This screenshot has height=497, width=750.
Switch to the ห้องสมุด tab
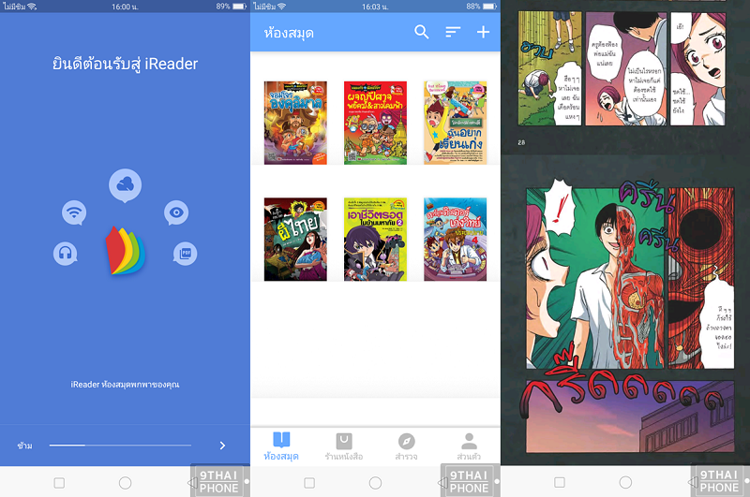pyautogui.click(x=282, y=446)
